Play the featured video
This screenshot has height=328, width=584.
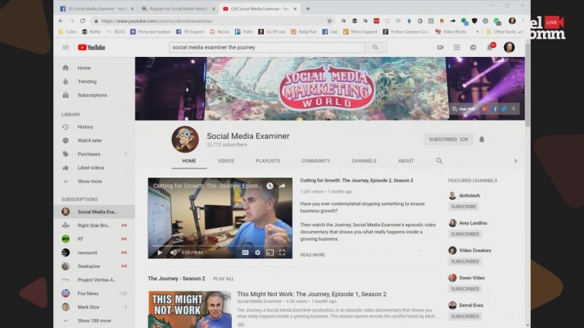[x=160, y=253]
